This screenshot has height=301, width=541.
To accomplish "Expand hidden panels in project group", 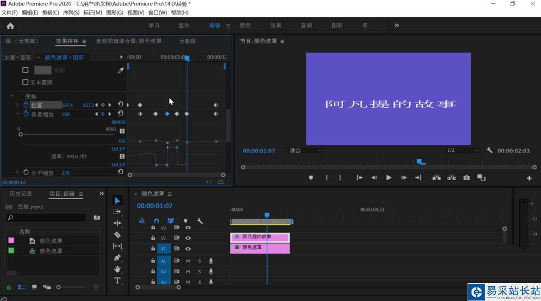I will click(x=102, y=194).
